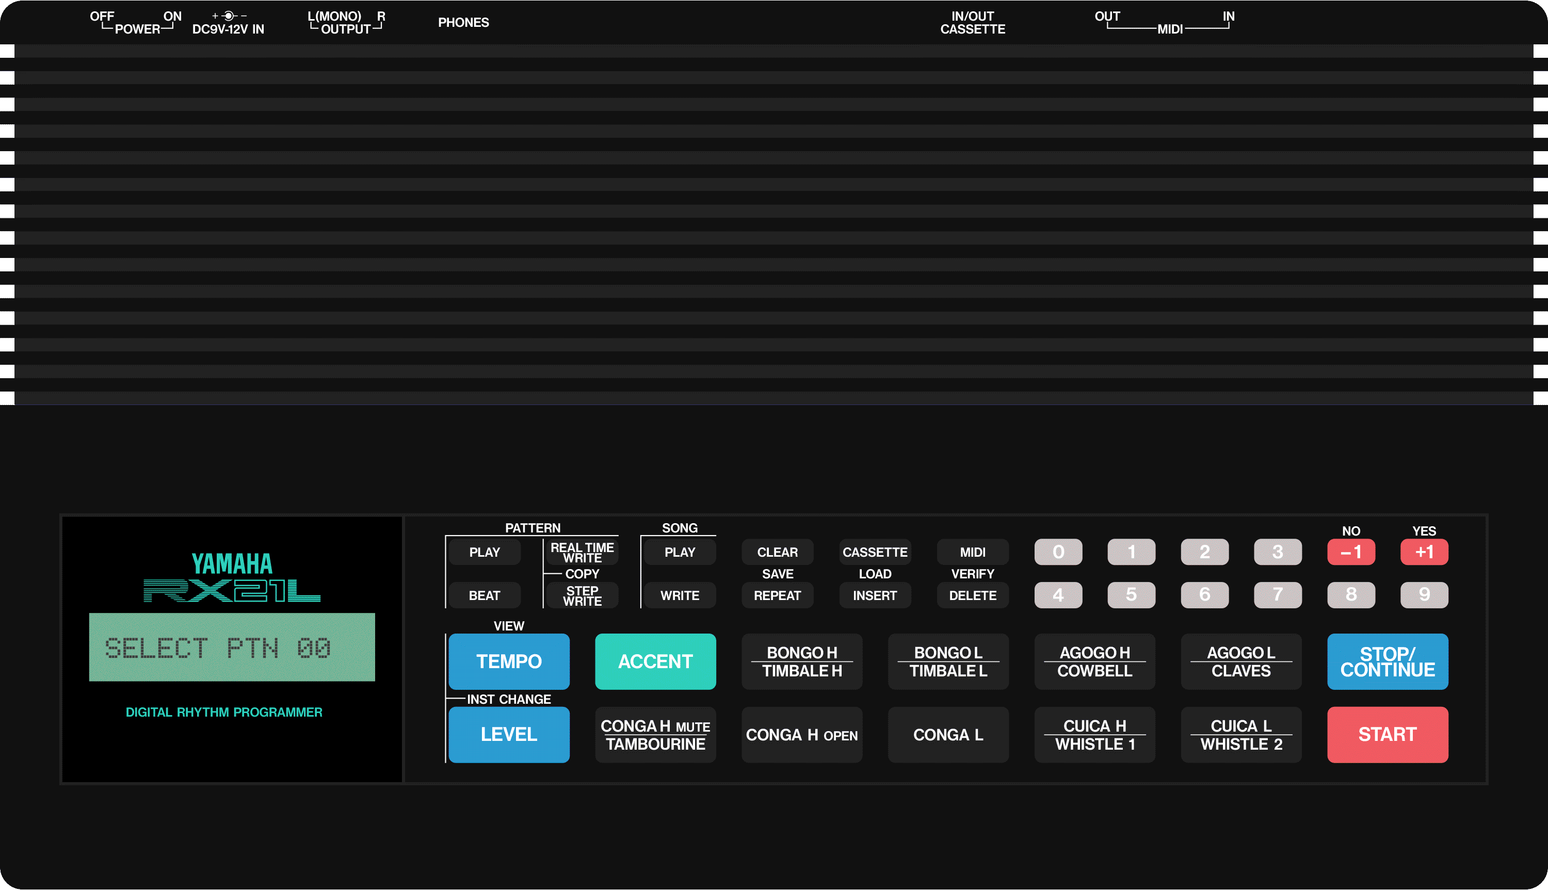Tap number key 4
Screen dimensions: 1548x890
pyautogui.click(x=1058, y=595)
